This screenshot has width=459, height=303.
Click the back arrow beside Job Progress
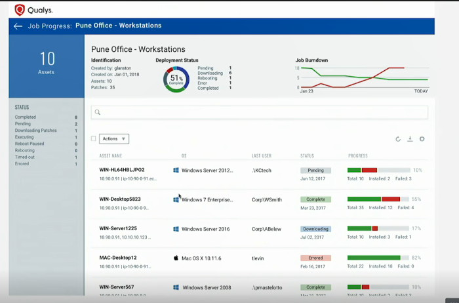[18, 26]
